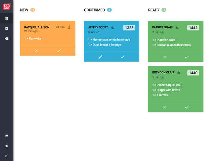Screen dimensions: 214x161
Task: Complete Patrice Shari's order with checkmark
Action: pyautogui.click(x=187, y=57)
